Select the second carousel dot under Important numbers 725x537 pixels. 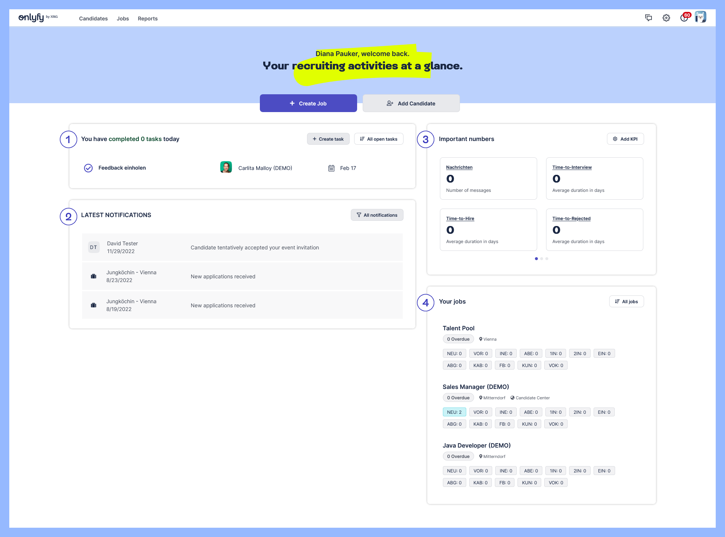coord(541,259)
